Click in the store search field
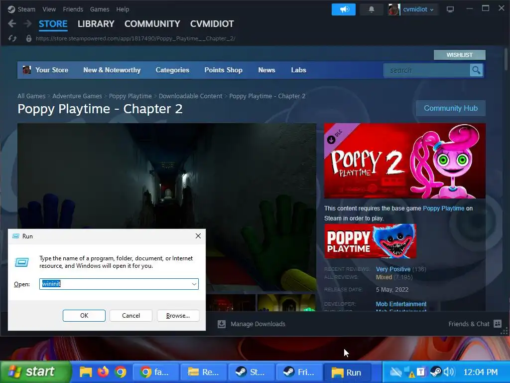The height and width of the screenshot is (383, 510). click(427, 70)
